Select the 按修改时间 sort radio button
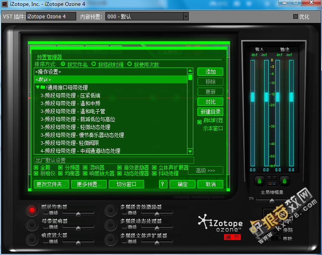Image resolution: width=322 pixels, height=255 pixels. click(x=94, y=64)
